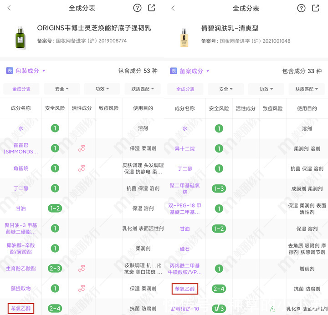The height and width of the screenshot is (315, 328).
Task: Select 增稠剂 purpose text
Action: click(307, 269)
